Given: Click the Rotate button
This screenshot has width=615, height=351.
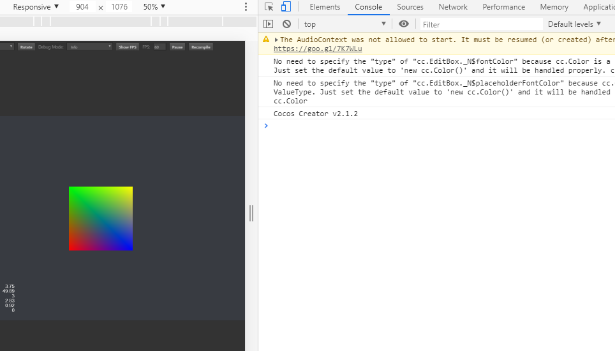Looking at the screenshot, I should 26,47.
